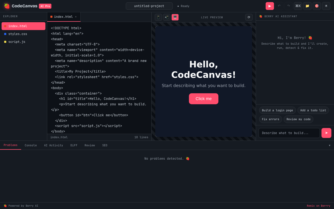Click the target dartboard icon
This screenshot has height=209, width=334.
click(317, 6)
